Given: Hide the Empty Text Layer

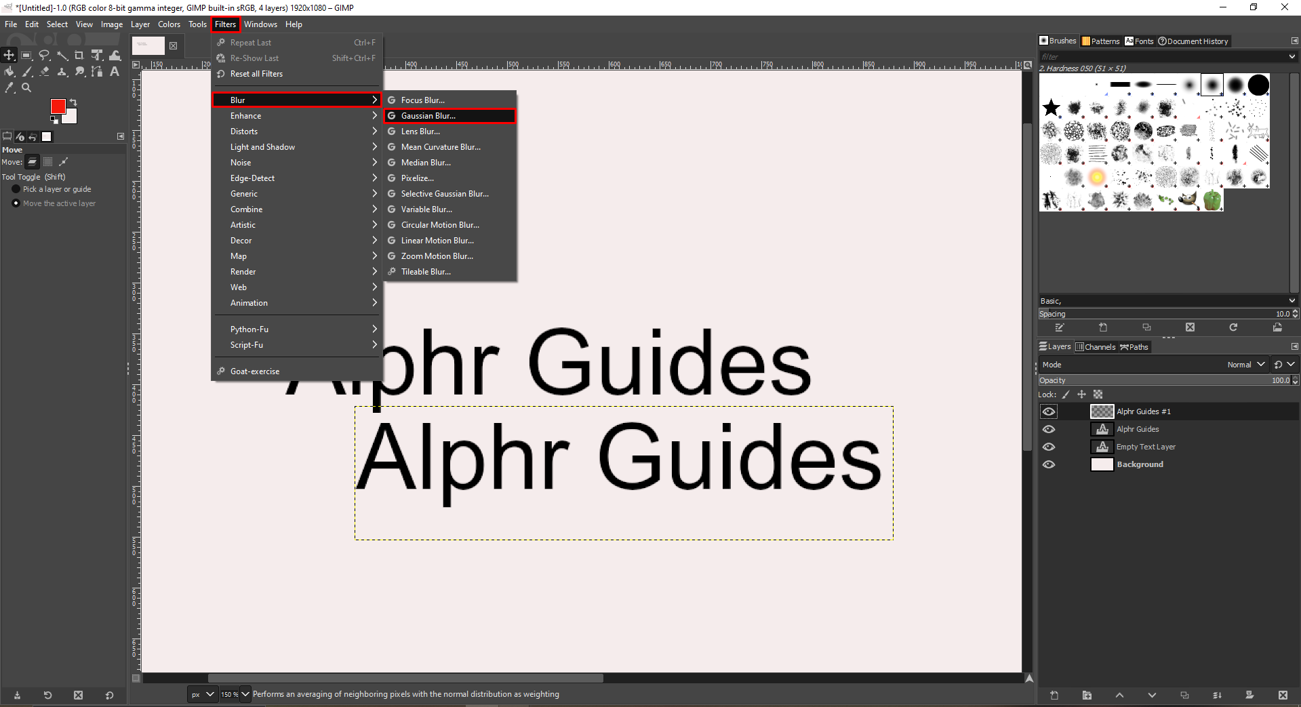Looking at the screenshot, I should pyautogui.click(x=1049, y=447).
